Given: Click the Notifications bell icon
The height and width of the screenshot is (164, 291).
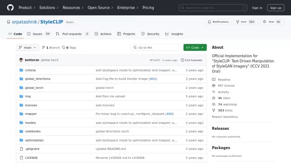Looking at the screenshot, I should click(209, 22).
